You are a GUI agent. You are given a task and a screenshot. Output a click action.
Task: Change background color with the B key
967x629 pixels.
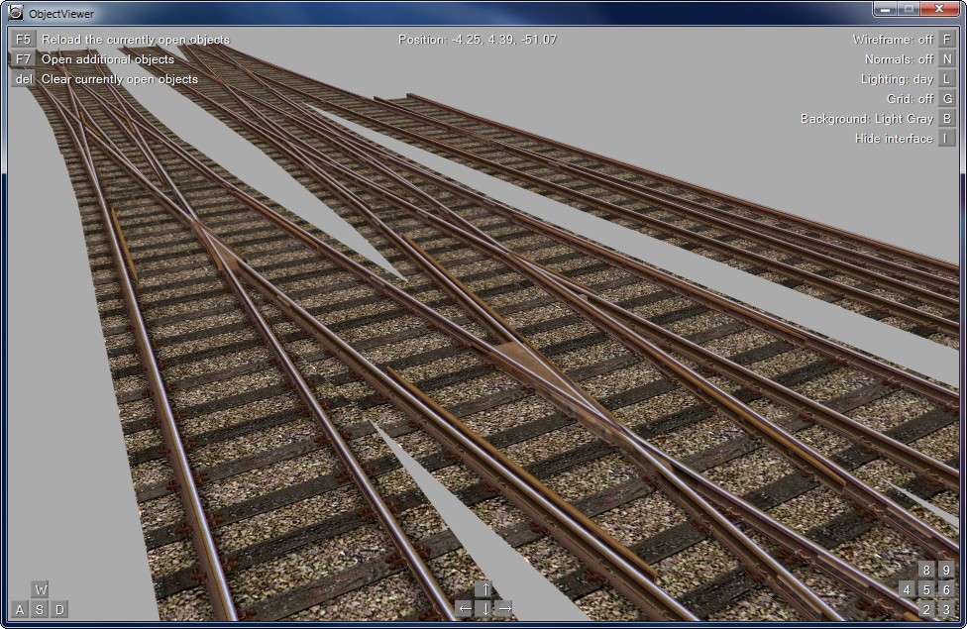point(947,119)
